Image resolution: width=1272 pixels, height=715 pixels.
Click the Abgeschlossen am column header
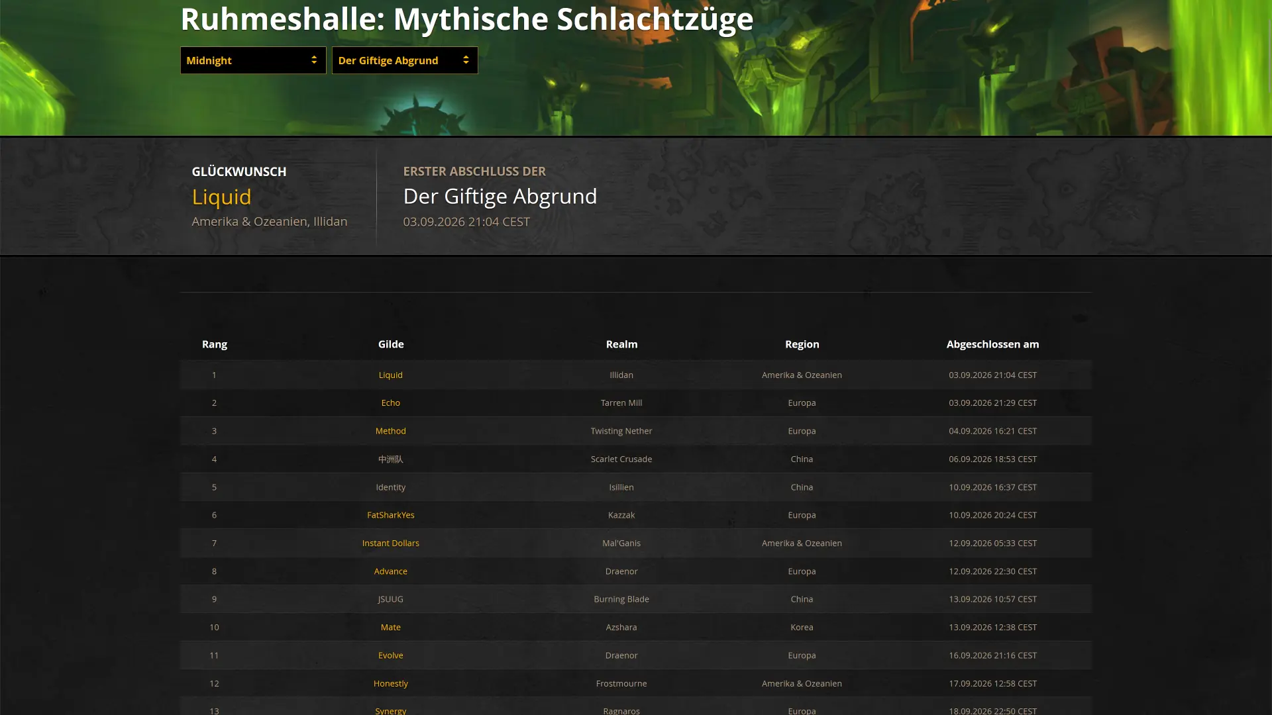click(992, 344)
